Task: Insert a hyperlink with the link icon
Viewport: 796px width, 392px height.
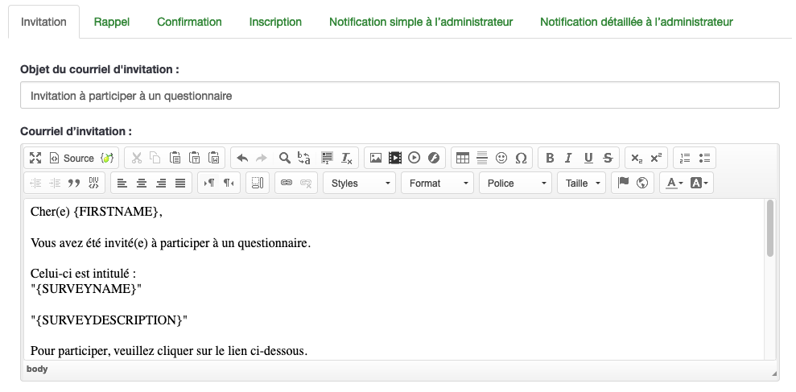Action: (x=286, y=184)
